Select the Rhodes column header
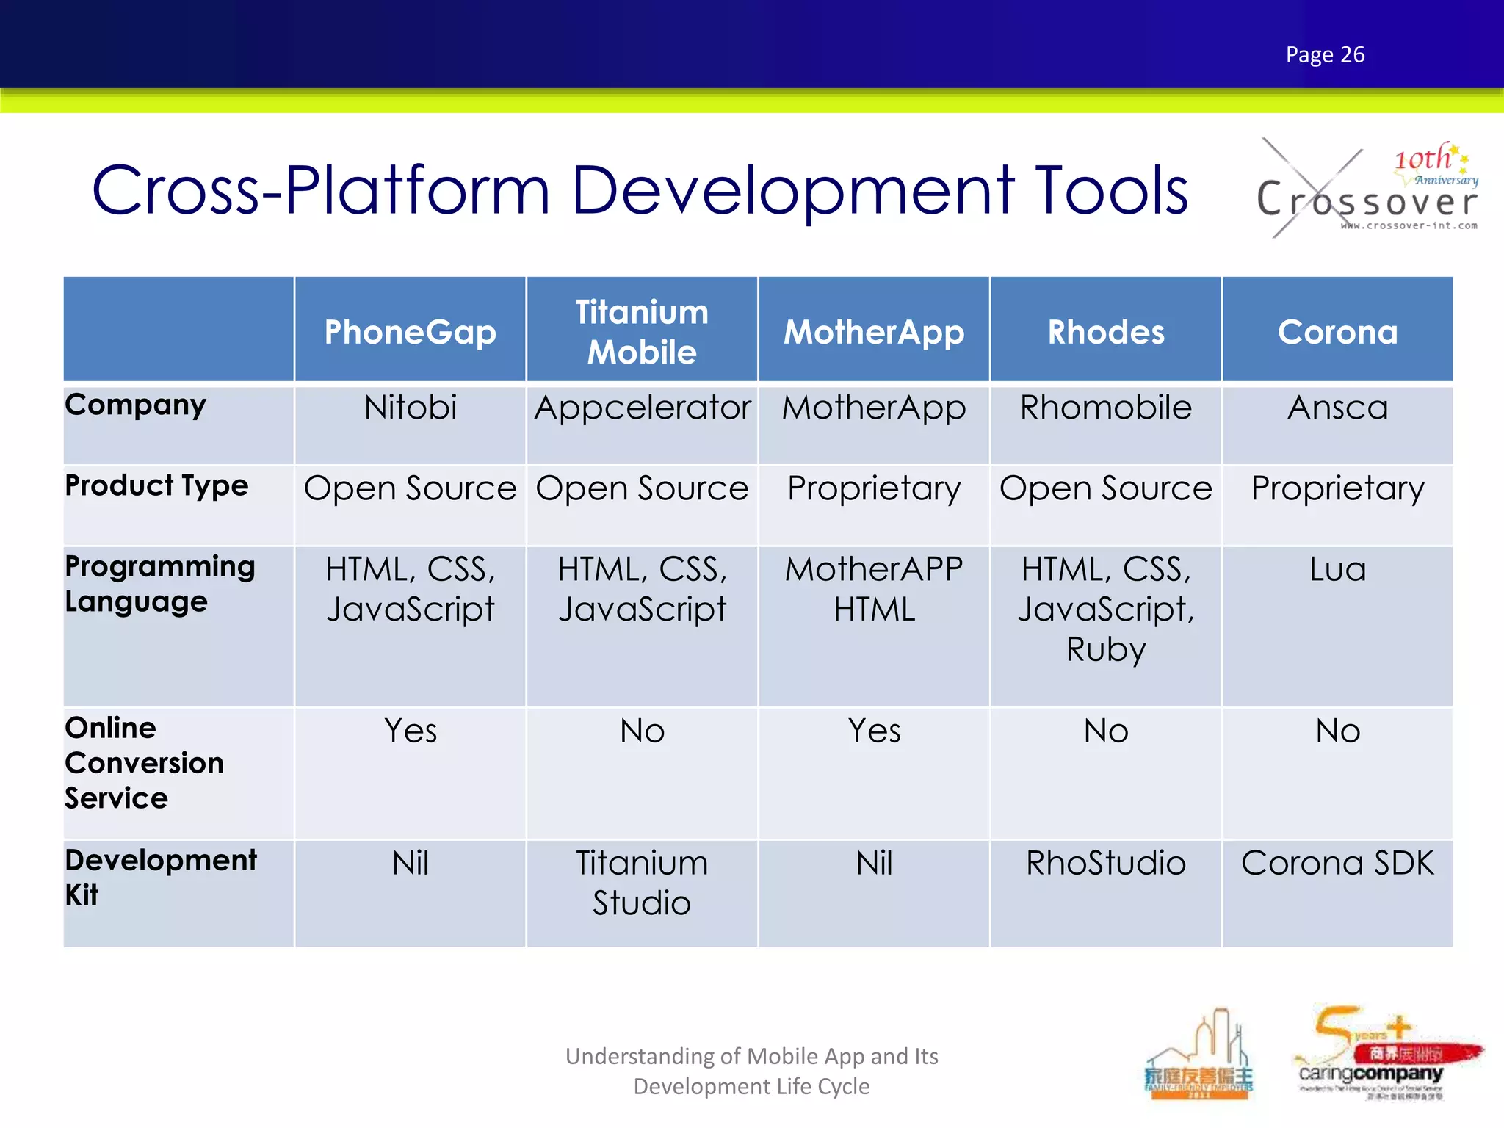Image resolution: width=1504 pixels, height=1128 pixels. click(1106, 332)
